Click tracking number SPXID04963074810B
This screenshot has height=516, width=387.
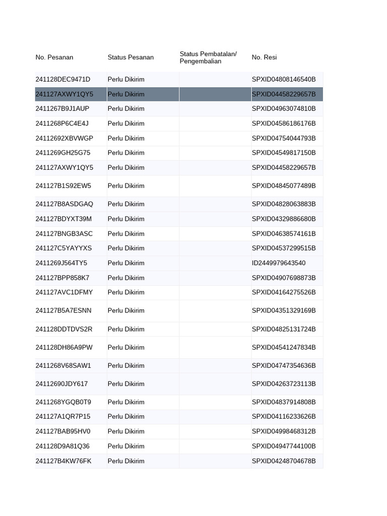(x=284, y=109)
